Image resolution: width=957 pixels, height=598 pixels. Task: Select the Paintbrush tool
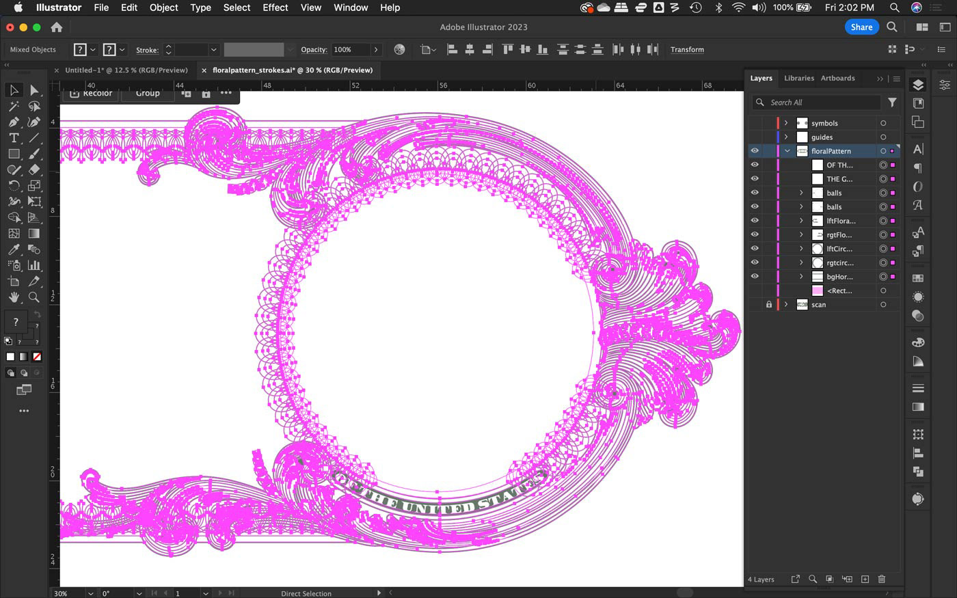[34, 154]
